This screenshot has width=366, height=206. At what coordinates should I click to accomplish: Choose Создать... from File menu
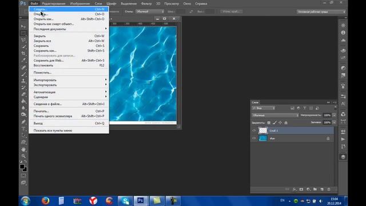[x=69, y=9]
